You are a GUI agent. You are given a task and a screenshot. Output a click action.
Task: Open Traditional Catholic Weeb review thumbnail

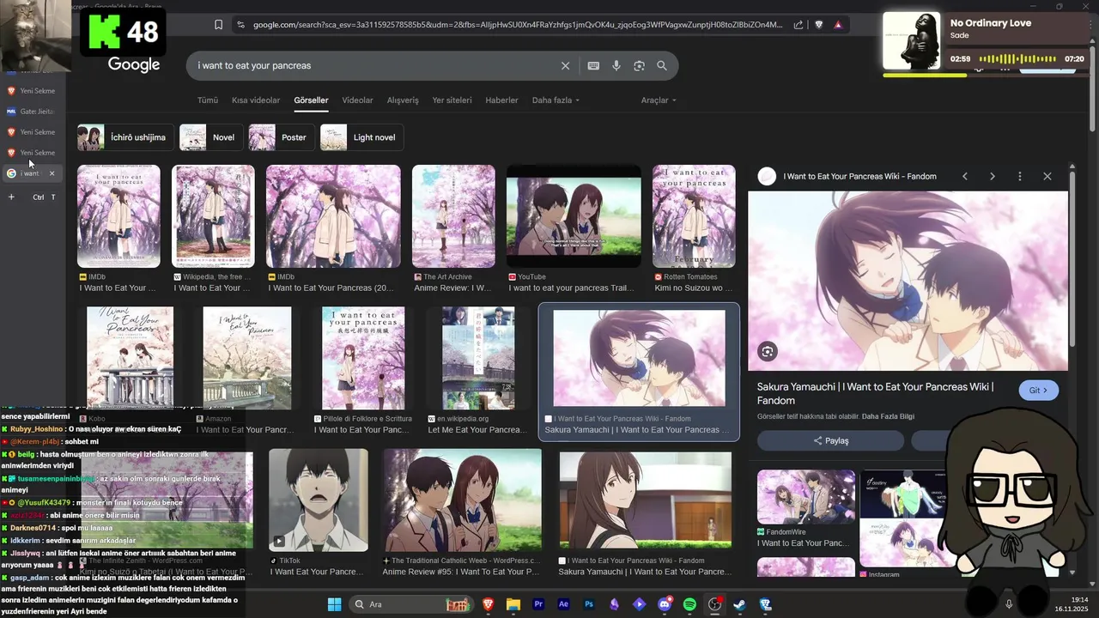pyautogui.click(x=463, y=500)
